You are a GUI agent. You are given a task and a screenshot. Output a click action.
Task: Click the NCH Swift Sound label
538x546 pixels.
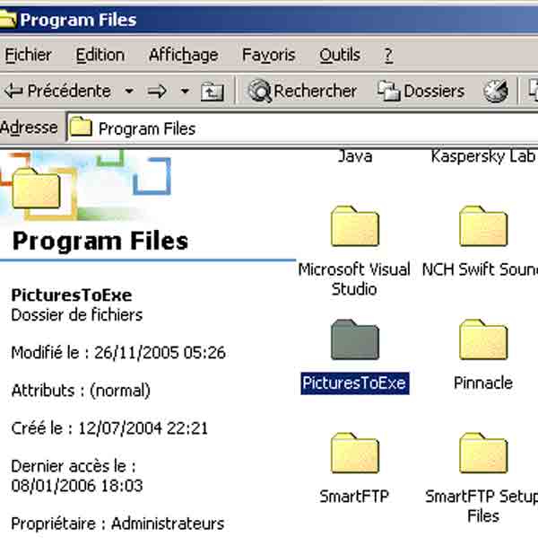point(480,270)
